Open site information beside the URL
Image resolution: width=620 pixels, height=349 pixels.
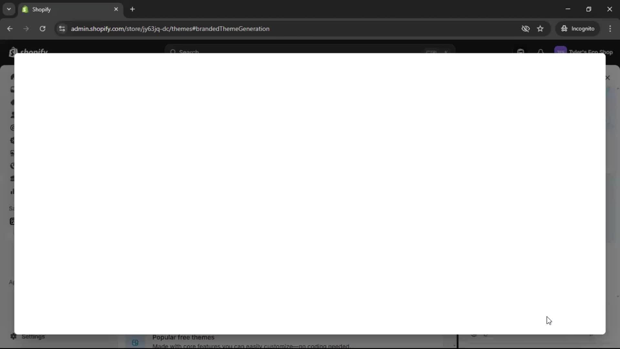pos(62,29)
